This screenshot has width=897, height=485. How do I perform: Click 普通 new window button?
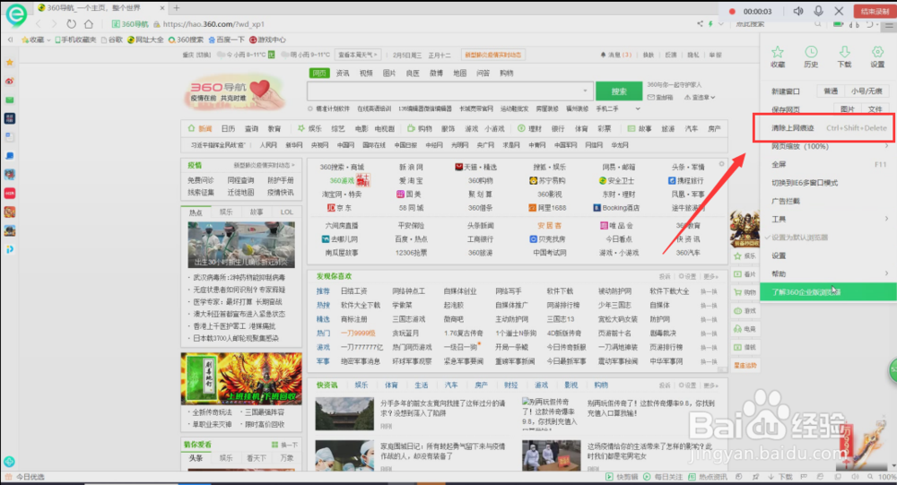click(x=831, y=91)
